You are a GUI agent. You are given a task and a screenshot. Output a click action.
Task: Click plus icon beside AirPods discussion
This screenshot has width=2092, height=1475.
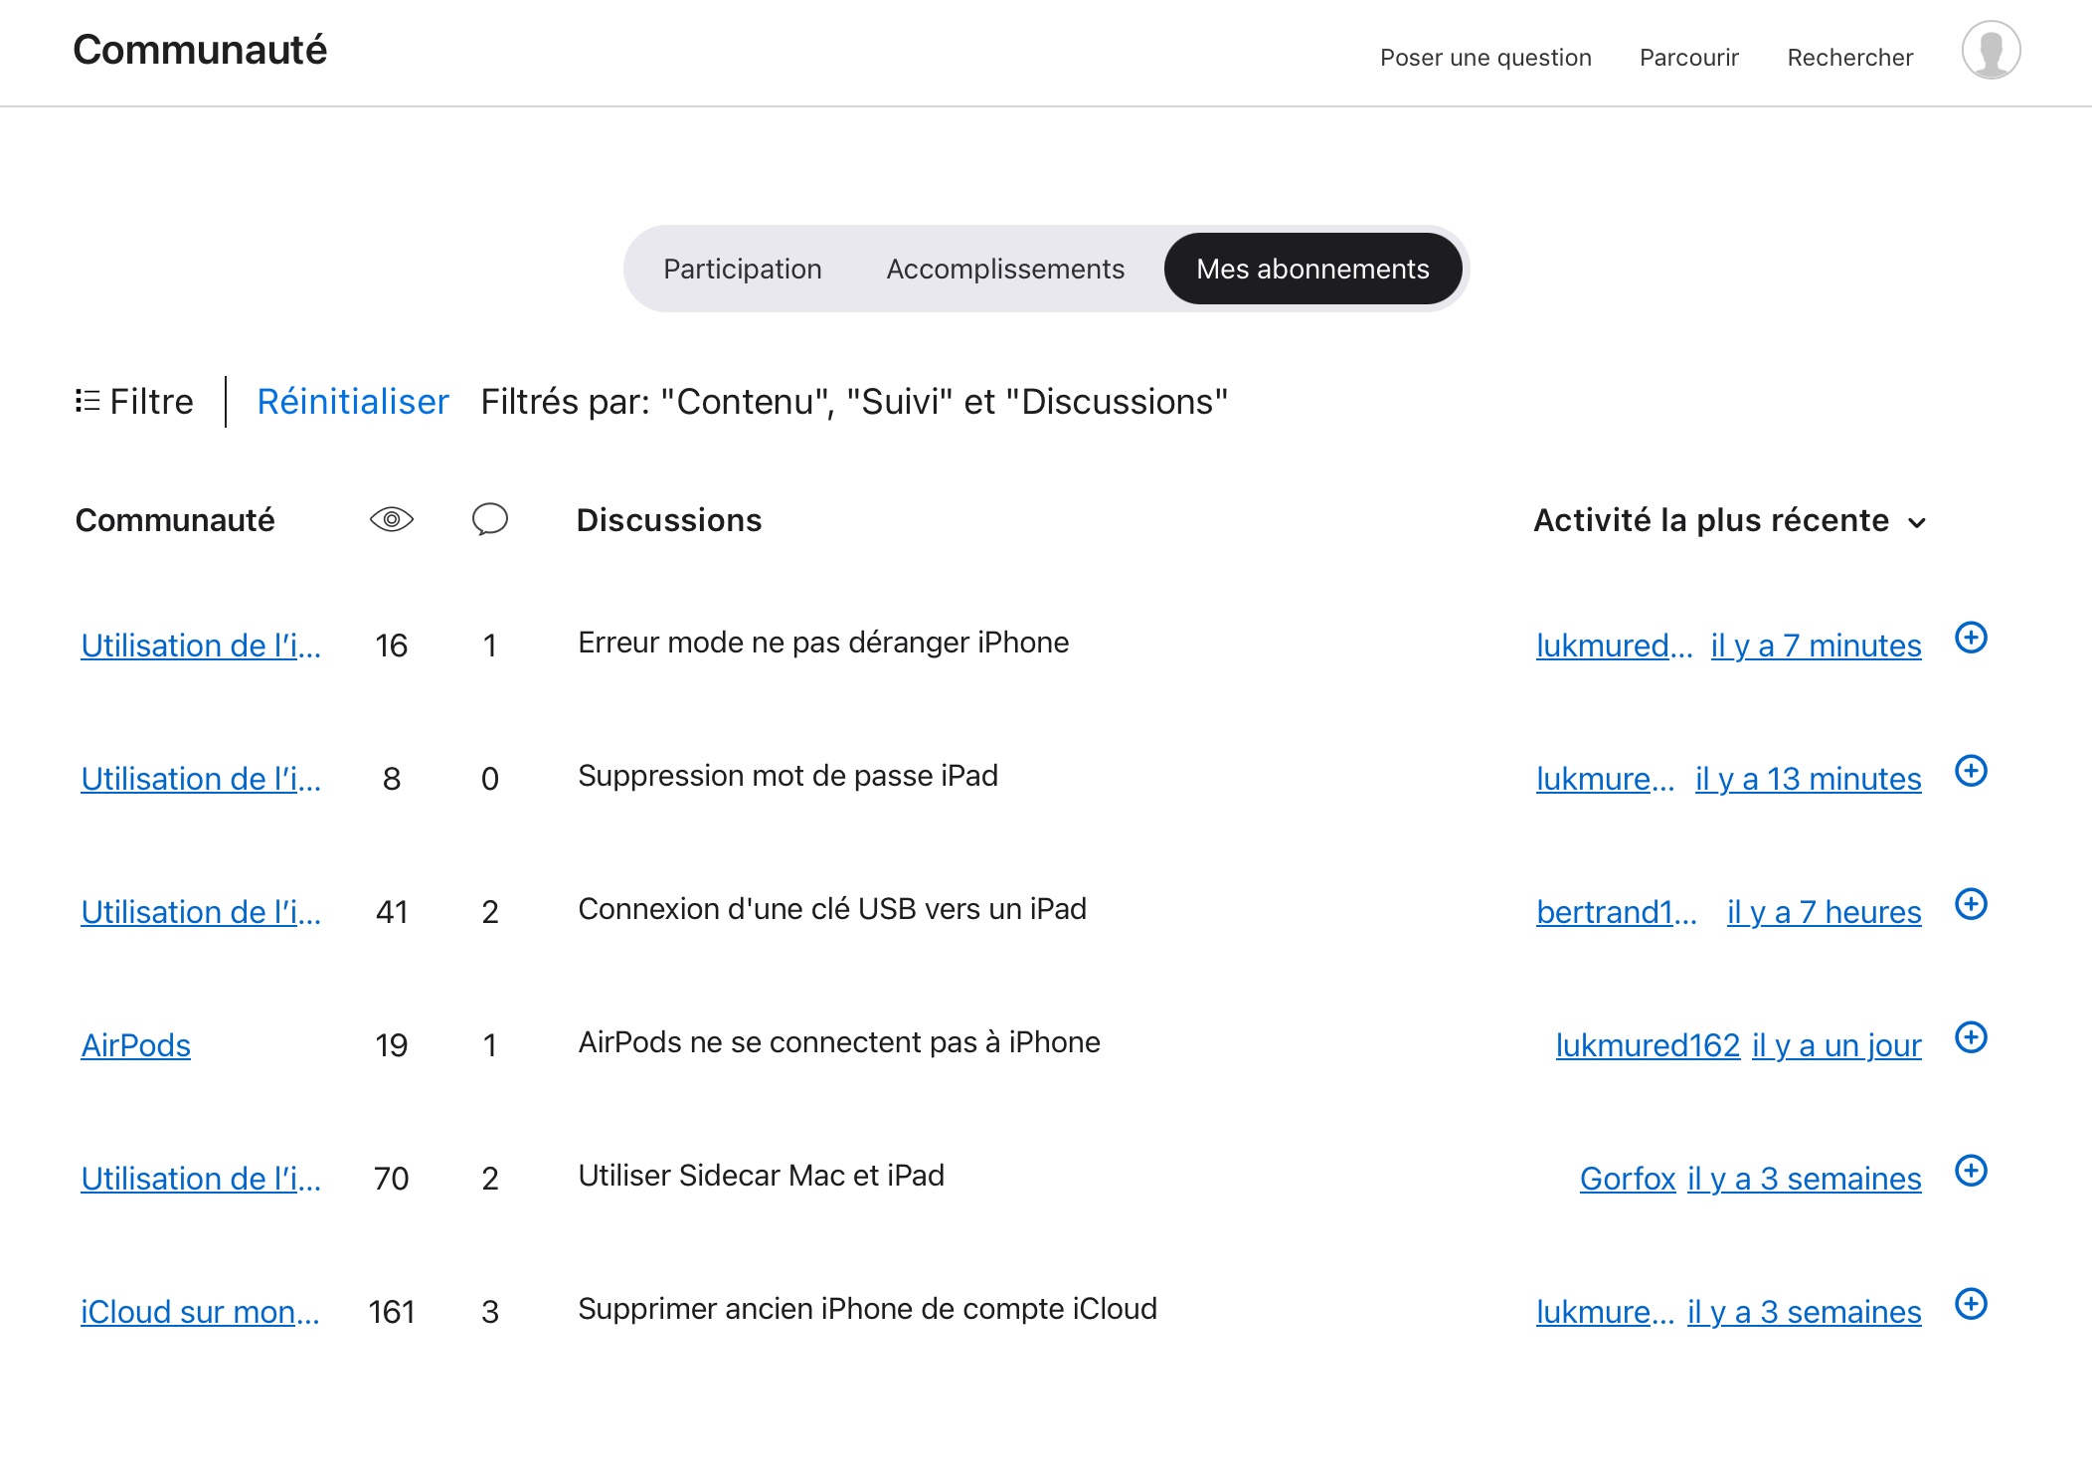[1971, 1037]
